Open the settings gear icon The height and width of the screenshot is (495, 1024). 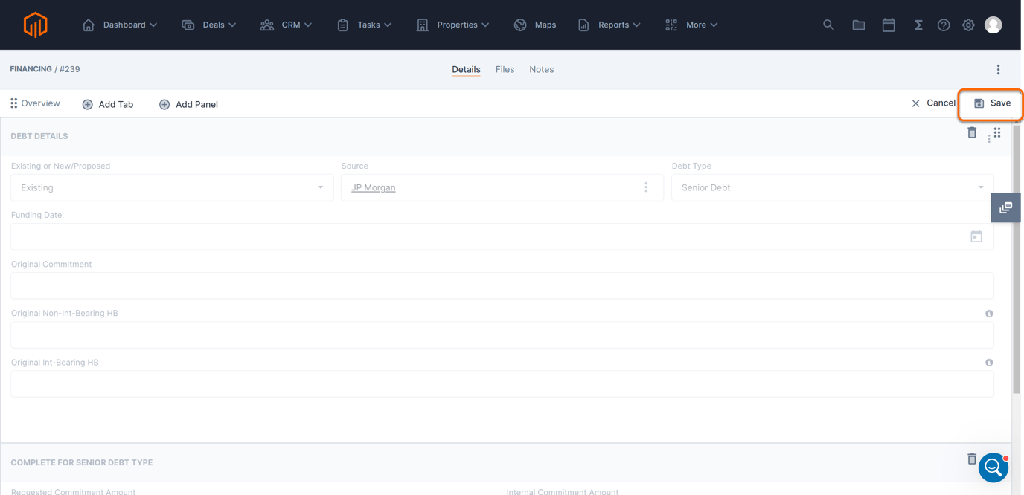click(968, 25)
